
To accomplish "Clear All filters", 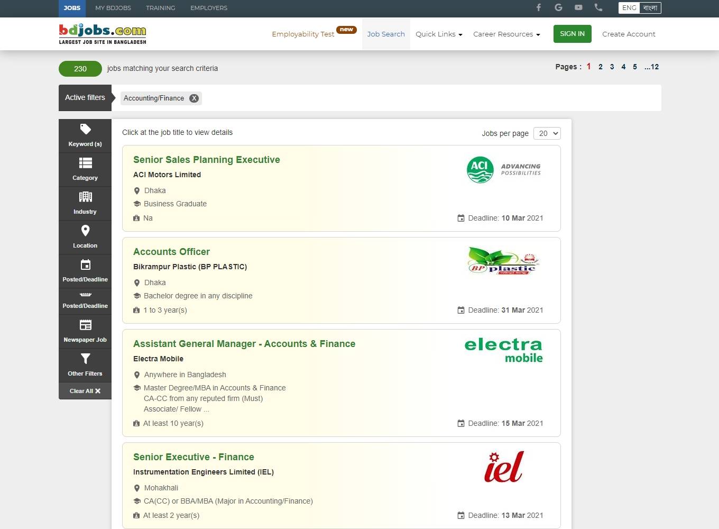I will 85,391.
